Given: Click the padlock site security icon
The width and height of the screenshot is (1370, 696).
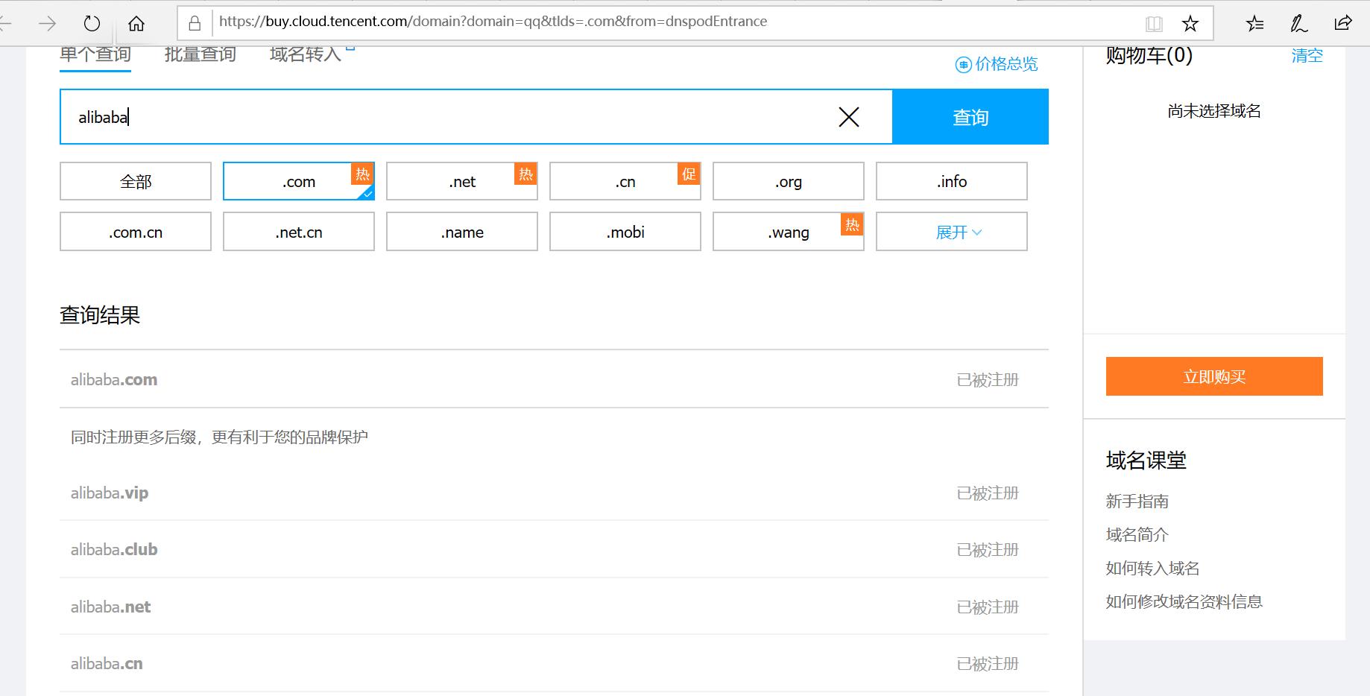Looking at the screenshot, I should (195, 23).
